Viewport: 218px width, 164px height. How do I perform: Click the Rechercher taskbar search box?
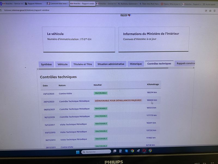pyautogui.click(x=96, y=152)
